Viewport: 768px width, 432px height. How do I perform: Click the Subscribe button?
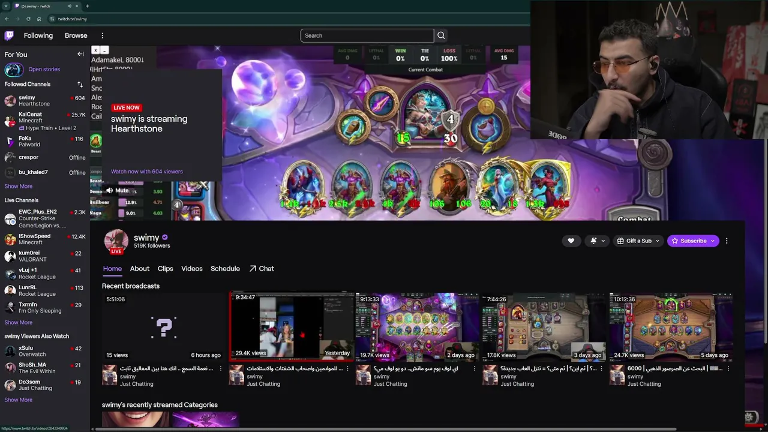coord(693,241)
